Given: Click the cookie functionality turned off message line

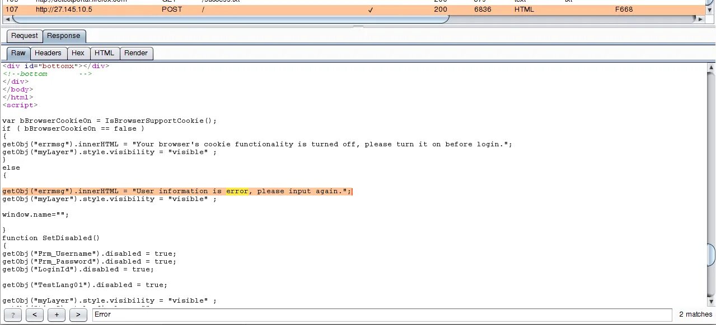Looking at the screenshot, I should (257, 144).
